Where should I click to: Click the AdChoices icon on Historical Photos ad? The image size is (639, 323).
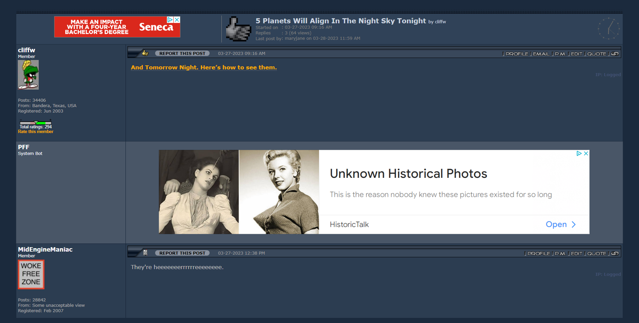[579, 153]
